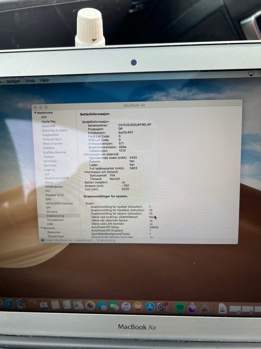Click the AirPlay icon in menu bar
261x349 pixels.
point(251,74)
